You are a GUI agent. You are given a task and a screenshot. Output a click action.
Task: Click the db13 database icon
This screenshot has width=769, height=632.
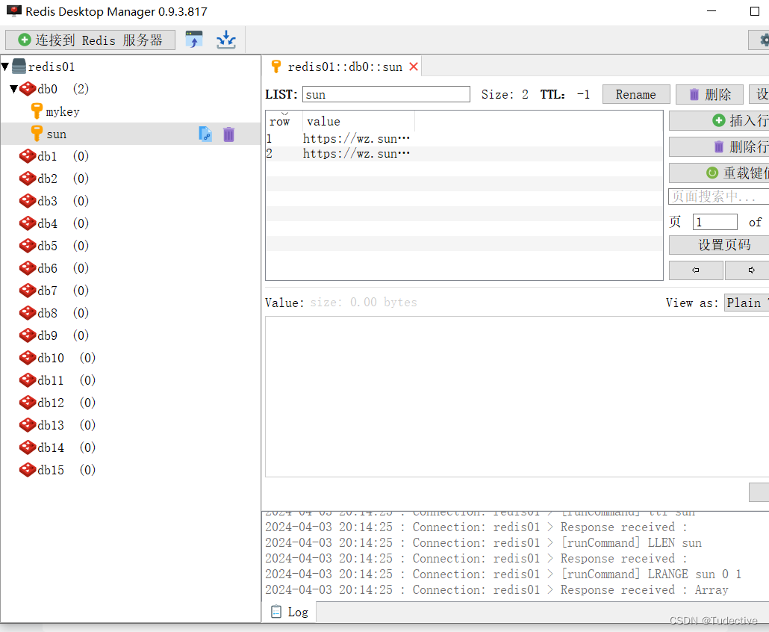pyautogui.click(x=28, y=425)
